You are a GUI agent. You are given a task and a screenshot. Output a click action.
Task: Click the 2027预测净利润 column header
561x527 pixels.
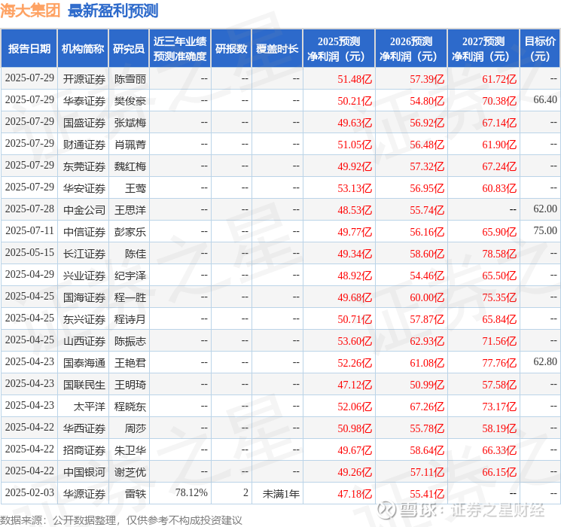[x=483, y=49]
